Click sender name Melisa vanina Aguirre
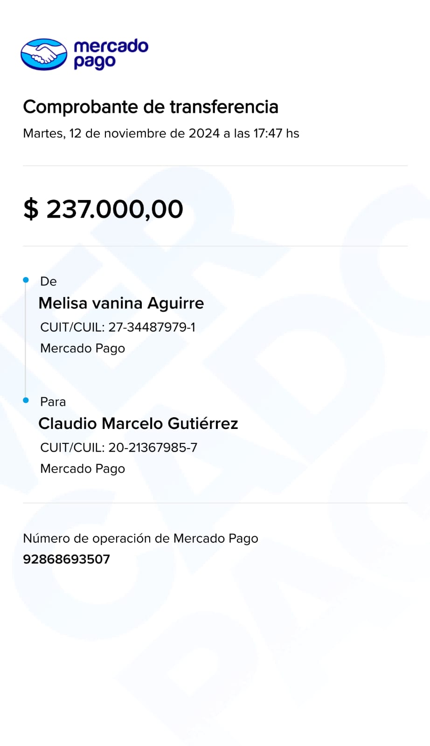Screen dimensions: 430x746 pyautogui.click(x=121, y=303)
